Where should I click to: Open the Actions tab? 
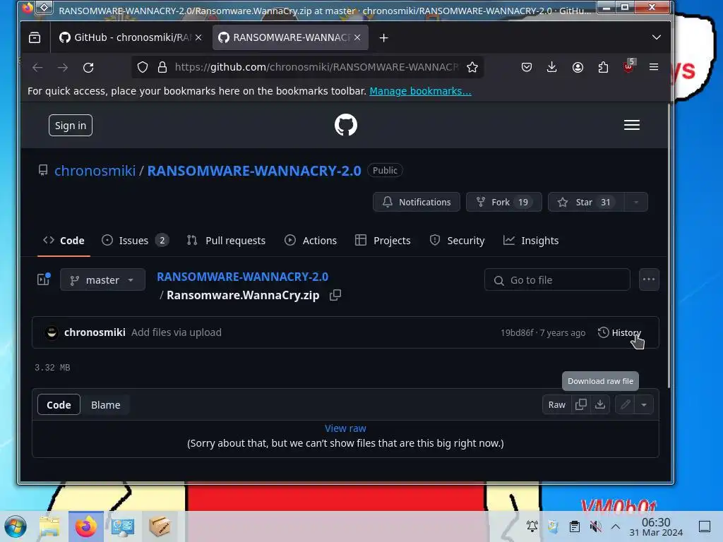311,241
